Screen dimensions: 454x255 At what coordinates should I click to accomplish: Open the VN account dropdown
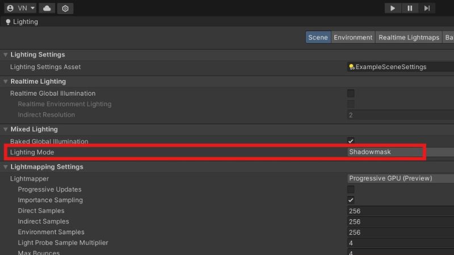coord(20,8)
